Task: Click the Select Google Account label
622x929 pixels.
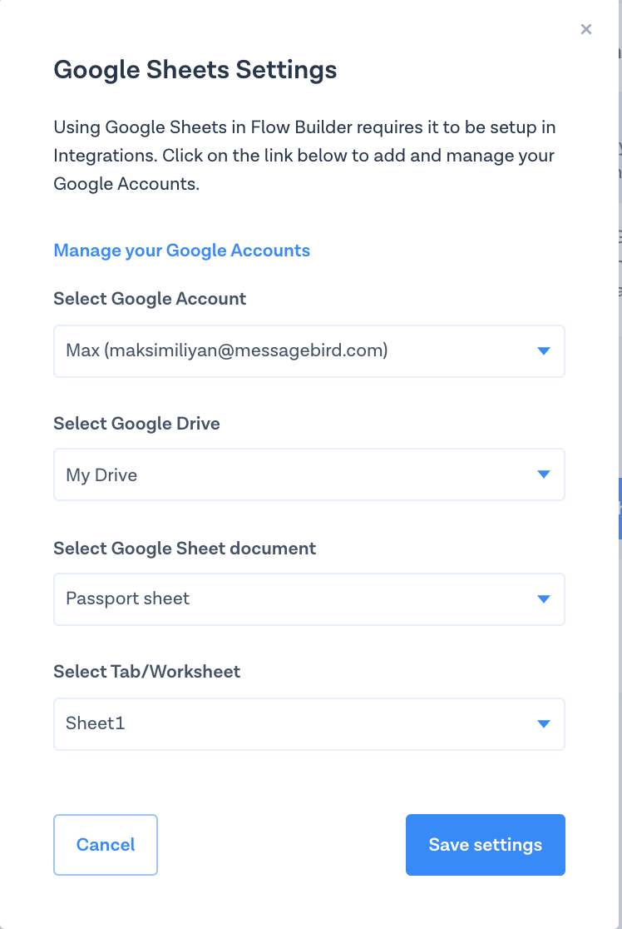Action: coord(150,299)
